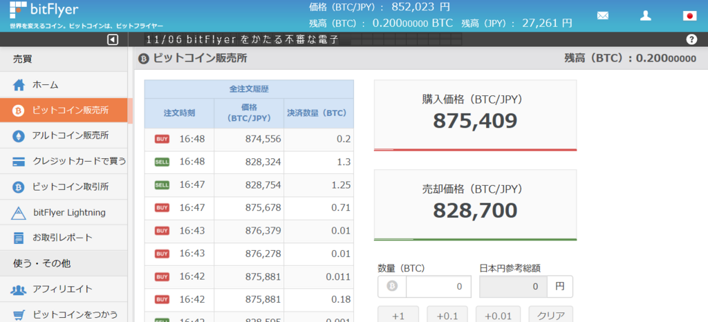Click the shopping cart icon beside ビットコインをつかう
Viewport: 708px width, 322px height.
point(19,315)
